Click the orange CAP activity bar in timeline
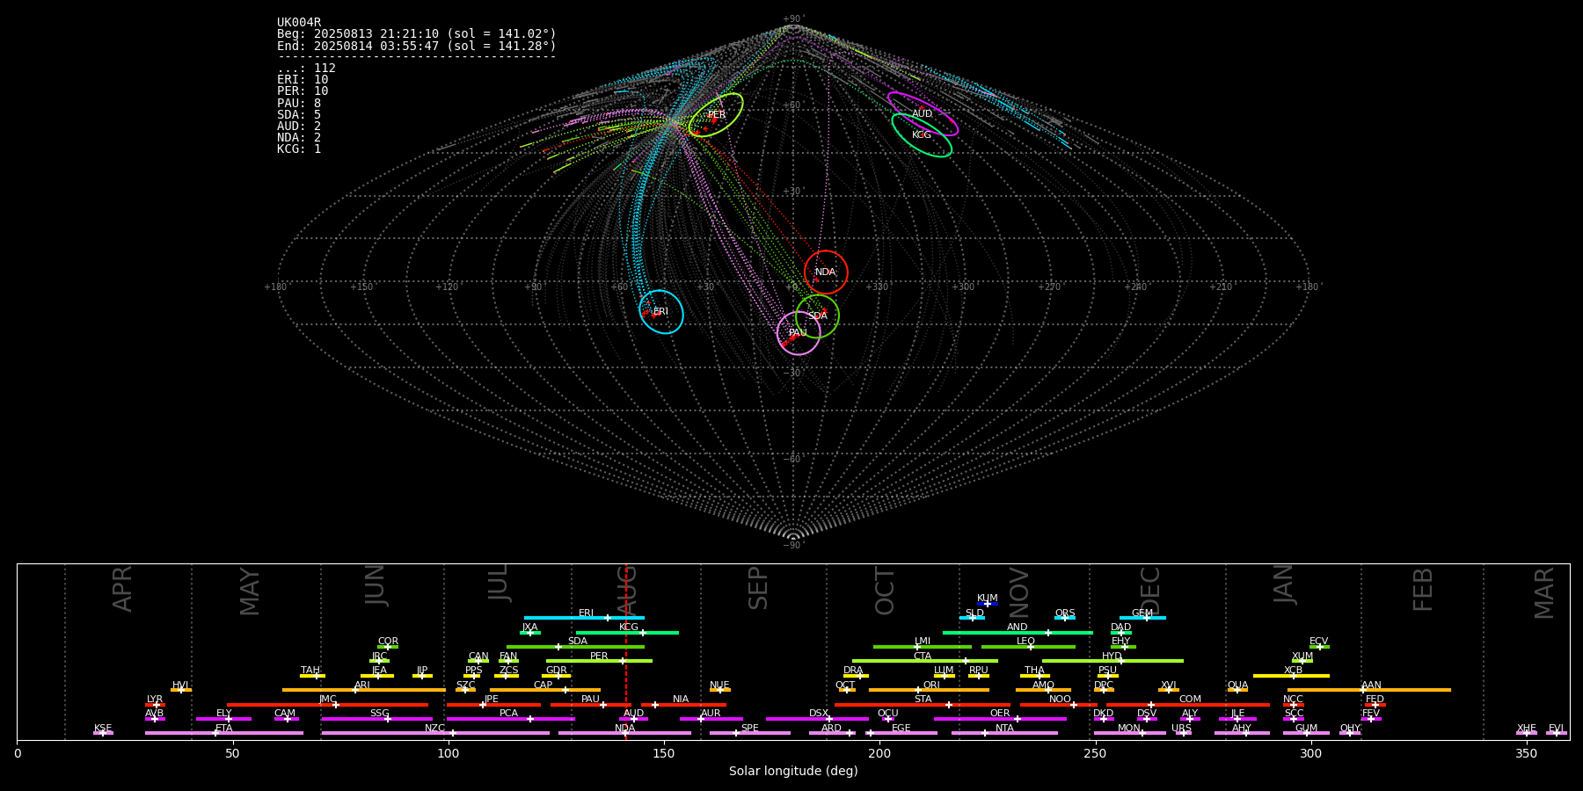 point(545,690)
